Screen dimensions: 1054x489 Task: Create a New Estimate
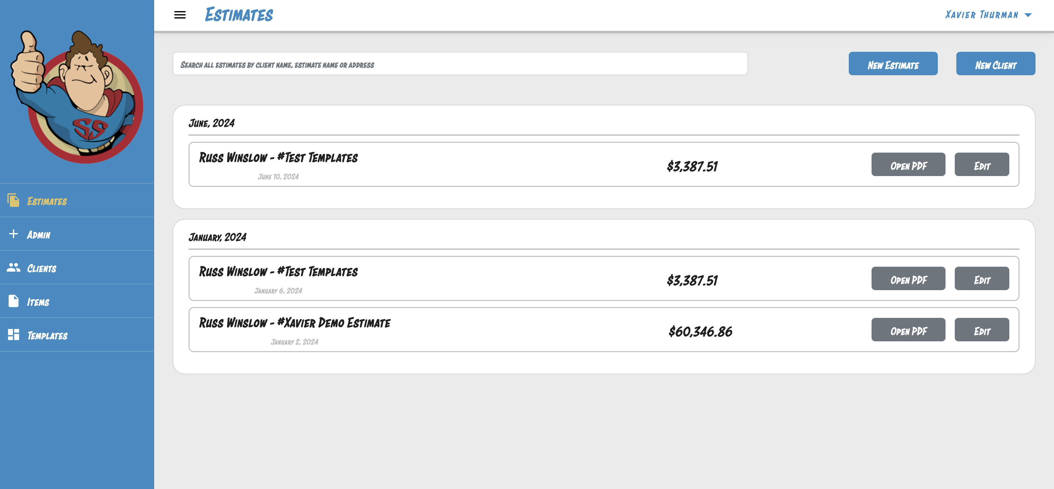click(x=893, y=64)
